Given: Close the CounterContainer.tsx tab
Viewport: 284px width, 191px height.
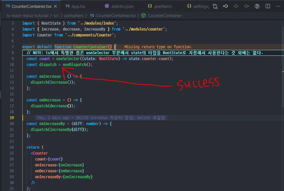Looking at the screenshot, I should tap(55, 6).
